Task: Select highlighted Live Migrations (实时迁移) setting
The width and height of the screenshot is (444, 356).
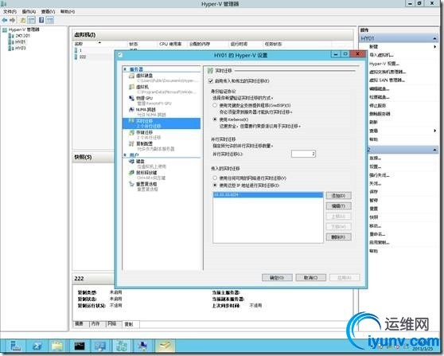Action: pos(162,123)
